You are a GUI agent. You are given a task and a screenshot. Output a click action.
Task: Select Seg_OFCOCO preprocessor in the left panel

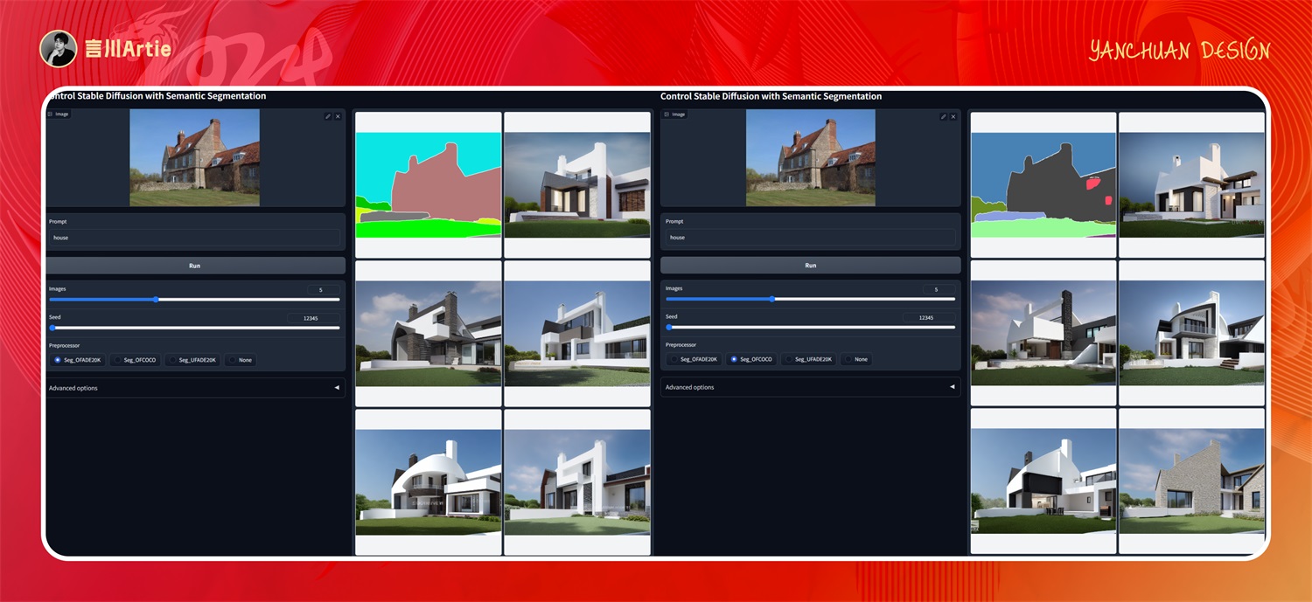(135, 360)
